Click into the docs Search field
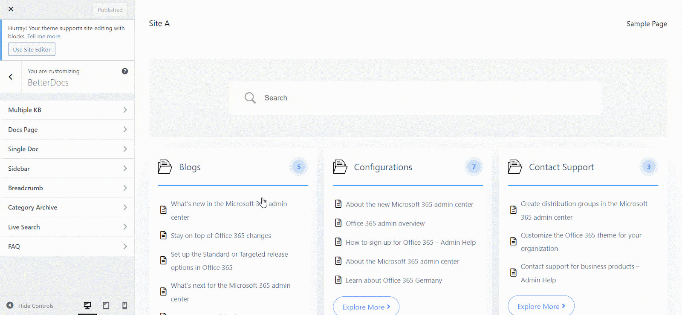This screenshot has width=682, height=315. pos(415,98)
